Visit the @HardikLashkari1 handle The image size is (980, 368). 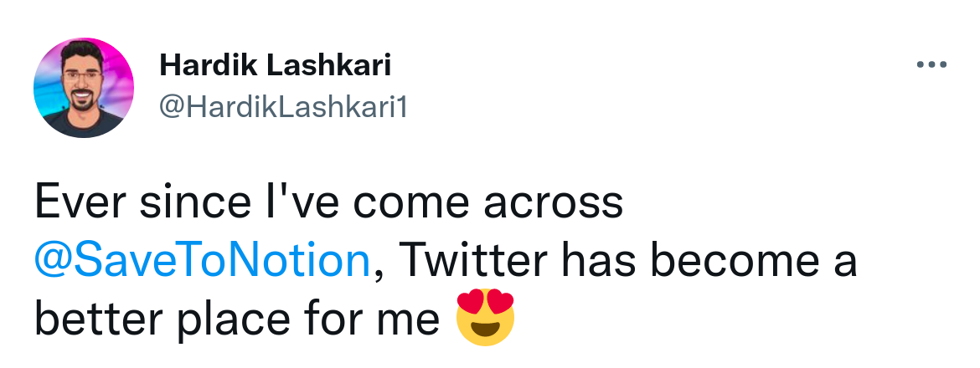(283, 107)
